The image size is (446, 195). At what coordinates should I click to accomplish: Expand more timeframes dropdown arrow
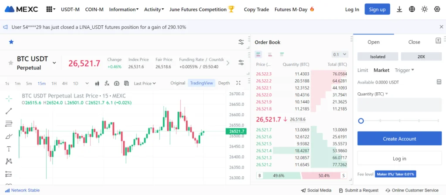[87, 83]
